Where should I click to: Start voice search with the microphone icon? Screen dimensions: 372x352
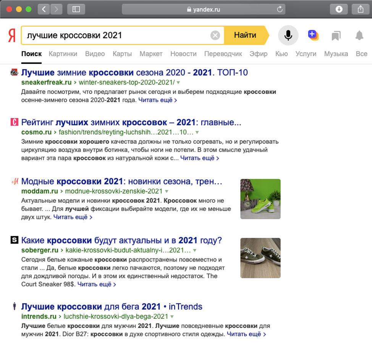pyautogui.click(x=288, y=36)
